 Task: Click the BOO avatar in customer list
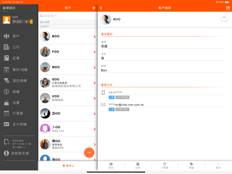(45, 36)
